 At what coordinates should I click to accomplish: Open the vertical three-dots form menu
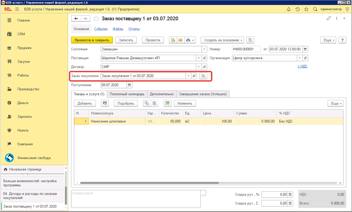336,18
